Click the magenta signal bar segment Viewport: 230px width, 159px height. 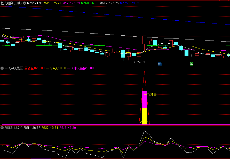145,99
